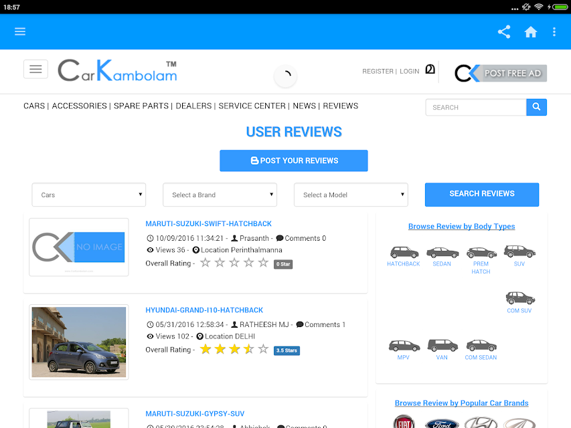571x428 pixels.
Task: Browse reviews by Prem Hatch body type
Action: (x=481, y=260)
